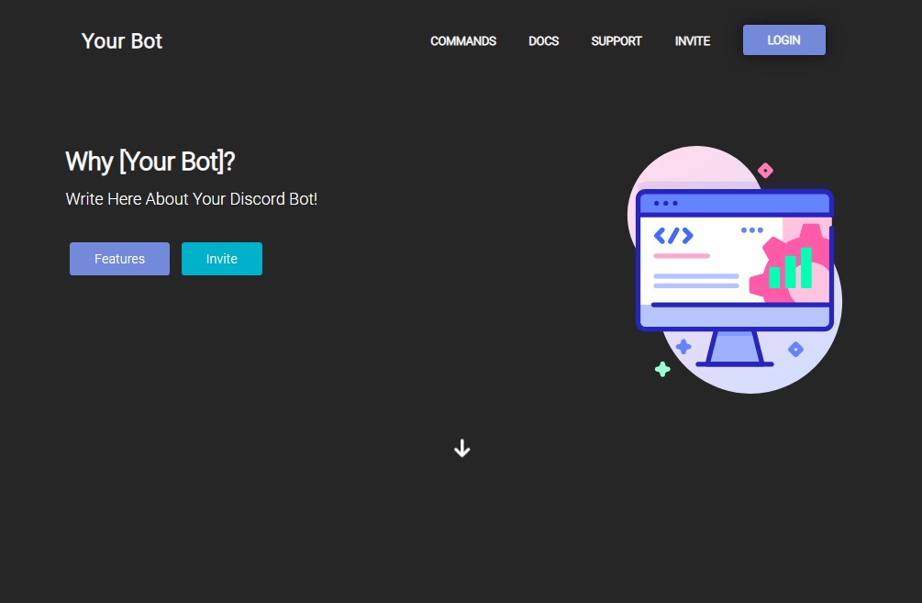Click the Your Bot logo text
The image size is (922, 603).
click(x=121, y=40)
